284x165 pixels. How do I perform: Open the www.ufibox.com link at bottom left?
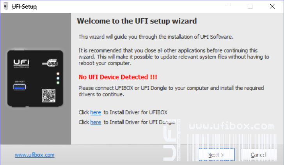coord(35,155)
